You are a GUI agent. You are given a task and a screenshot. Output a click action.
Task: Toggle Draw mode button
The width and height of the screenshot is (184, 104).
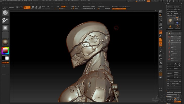point(29,8)
